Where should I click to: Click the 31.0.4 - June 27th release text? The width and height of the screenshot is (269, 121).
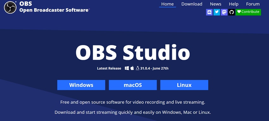pos(154,68)
